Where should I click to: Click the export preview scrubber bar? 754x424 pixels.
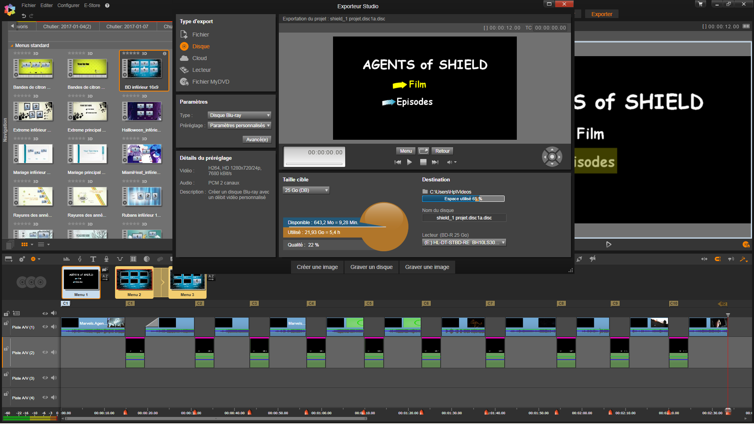coord(314,163)
